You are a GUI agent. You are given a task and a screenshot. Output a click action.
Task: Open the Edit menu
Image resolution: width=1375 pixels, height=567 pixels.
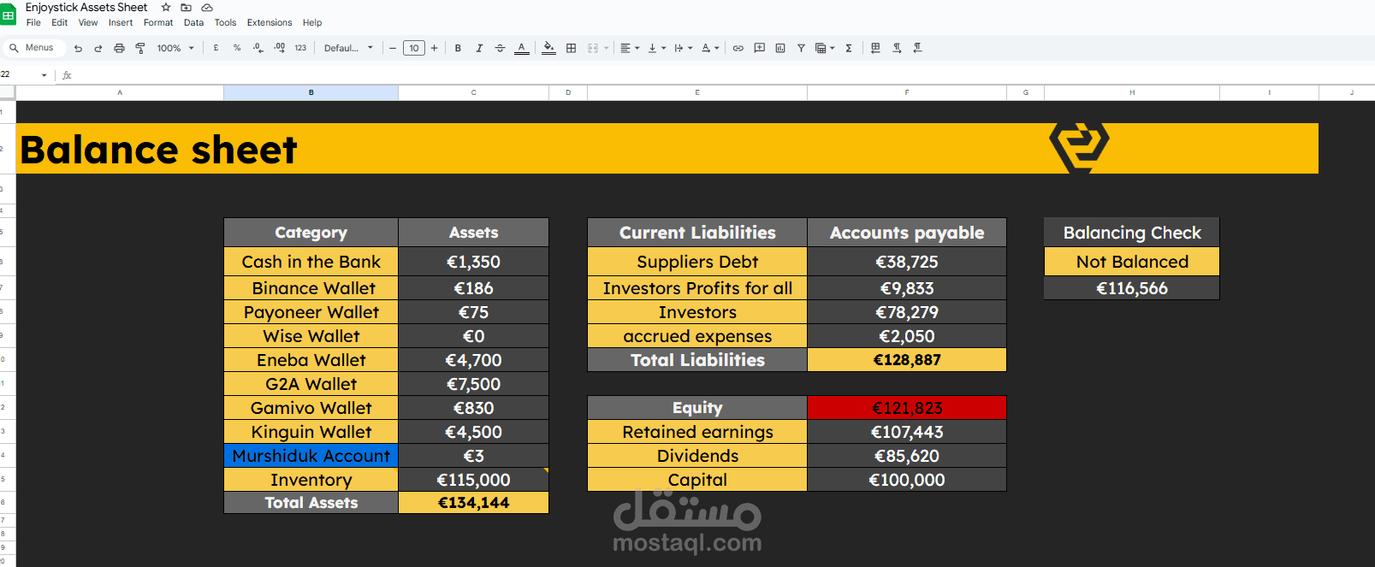coord(60,23)
